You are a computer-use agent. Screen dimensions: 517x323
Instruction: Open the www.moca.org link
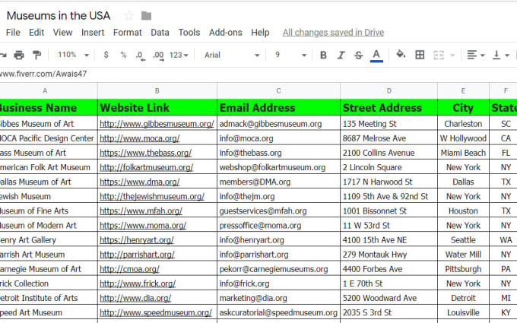[140, 138]
